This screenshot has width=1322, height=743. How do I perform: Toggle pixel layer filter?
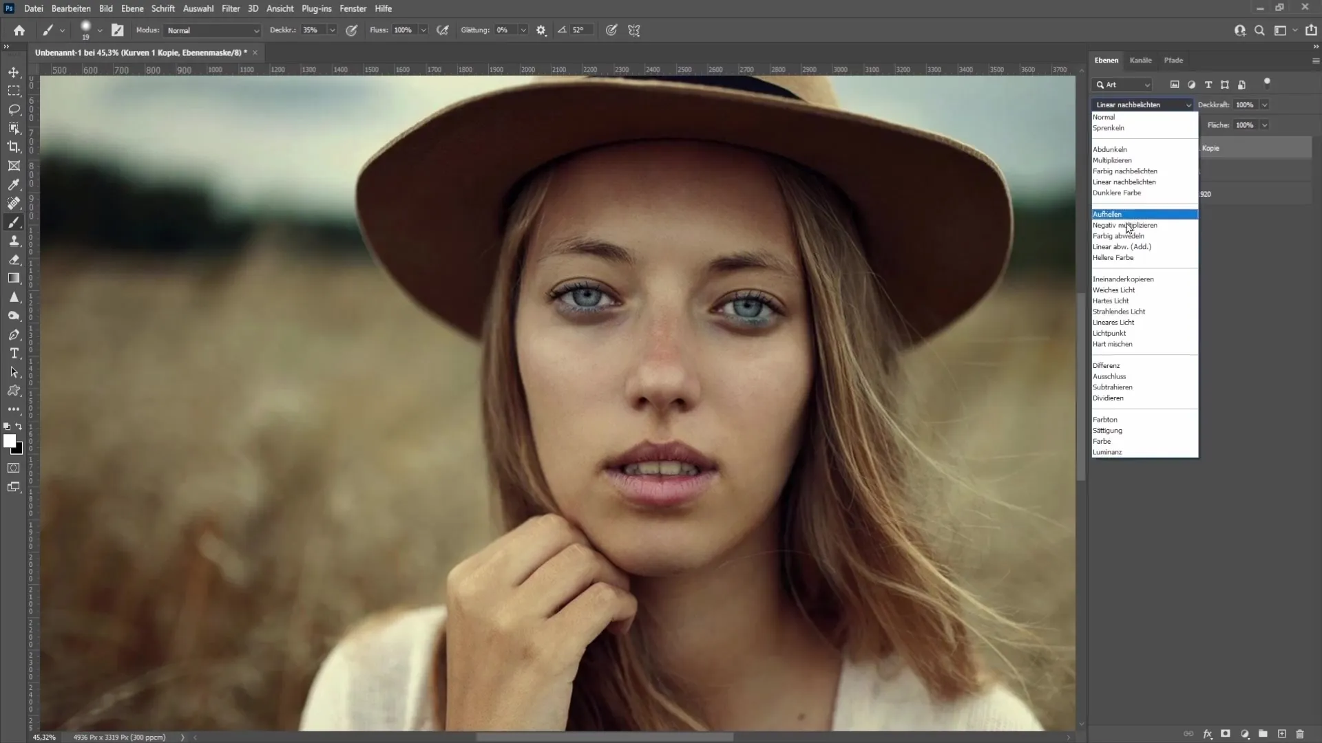point(1175,85)
